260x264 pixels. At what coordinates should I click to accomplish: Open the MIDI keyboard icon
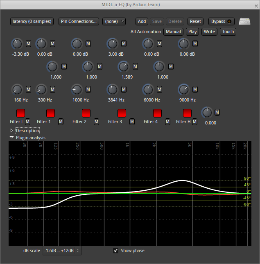point(244,21)
